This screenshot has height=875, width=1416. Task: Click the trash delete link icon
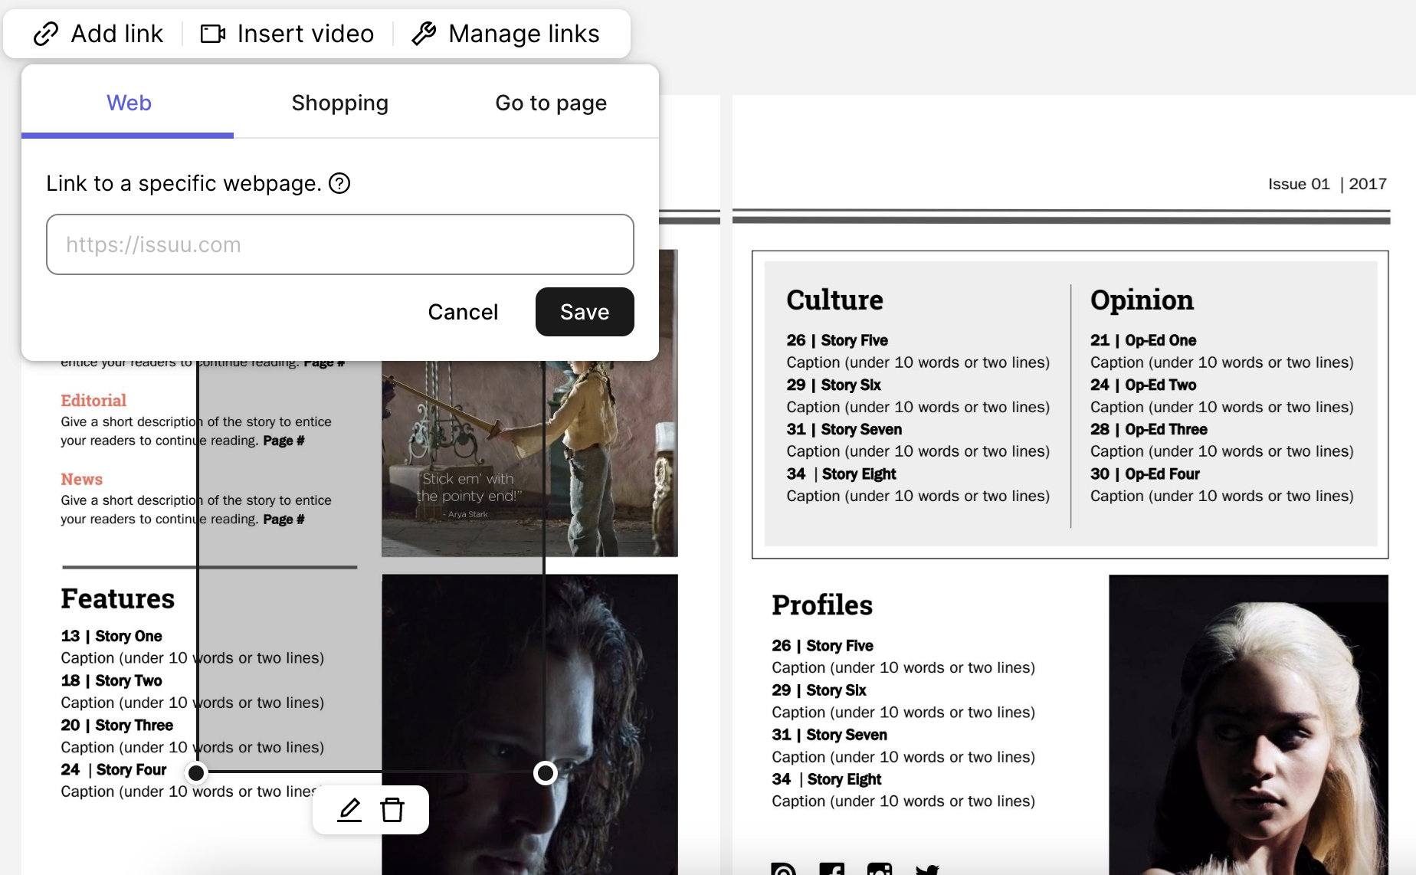[x=392, y=809]
